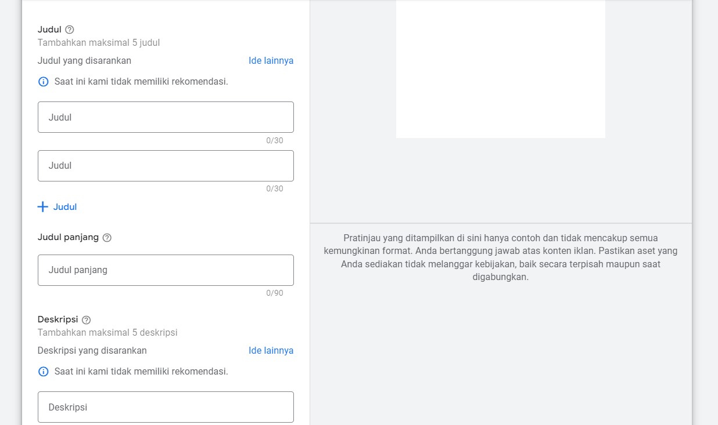Click 'Saat ini kami tidak memiliki rekomendasi' under Judul
The image size is (718, 425).
point(141,82)
